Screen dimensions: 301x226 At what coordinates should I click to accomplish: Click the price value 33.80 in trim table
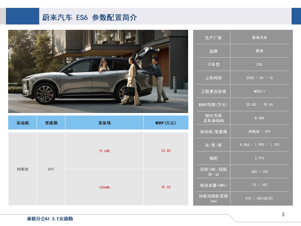pos(166,151)
